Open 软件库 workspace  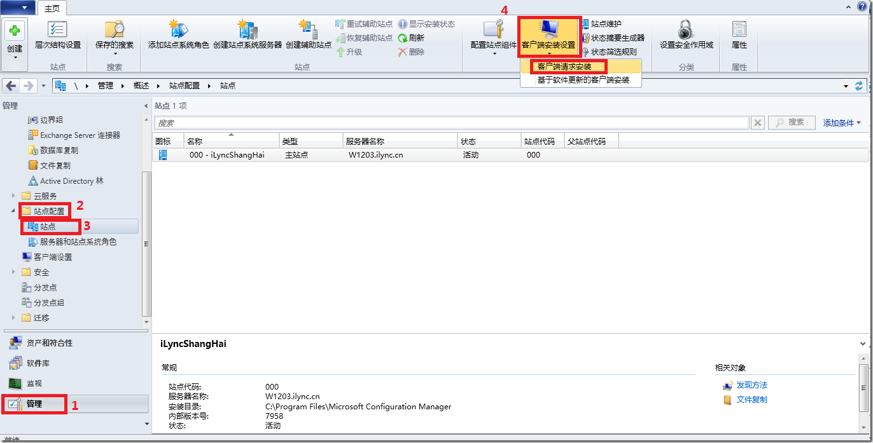coord(75,364)
